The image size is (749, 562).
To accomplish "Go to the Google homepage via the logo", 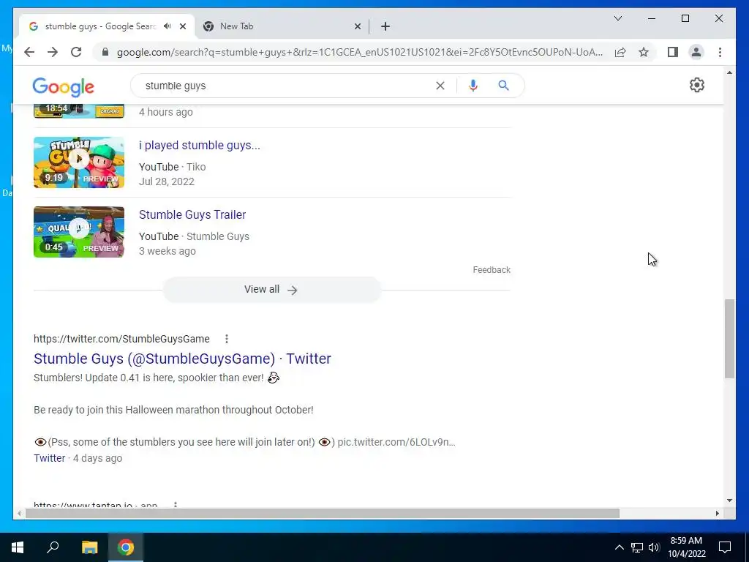I will pos(63,87).
